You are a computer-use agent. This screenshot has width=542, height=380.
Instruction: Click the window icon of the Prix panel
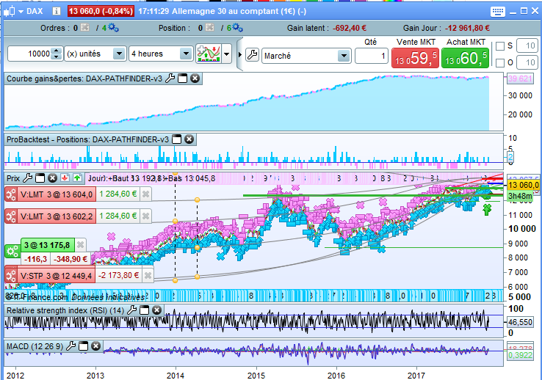40,178
